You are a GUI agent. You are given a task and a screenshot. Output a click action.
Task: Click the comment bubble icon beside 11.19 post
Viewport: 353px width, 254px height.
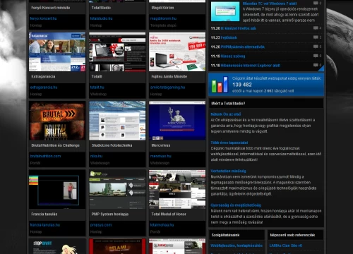[x=316, y=56]
